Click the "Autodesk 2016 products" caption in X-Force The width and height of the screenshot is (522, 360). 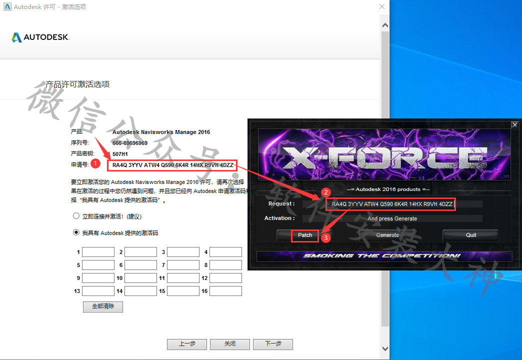click(388, 189)
